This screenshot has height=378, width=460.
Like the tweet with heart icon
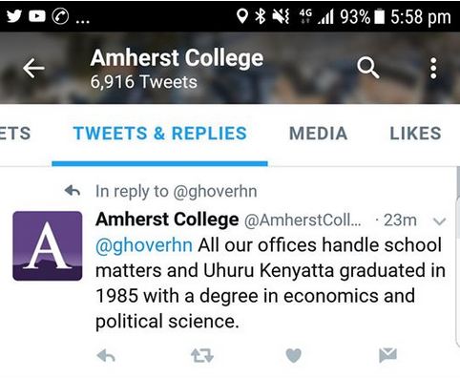pyautogui.click(x=293, y=355)
